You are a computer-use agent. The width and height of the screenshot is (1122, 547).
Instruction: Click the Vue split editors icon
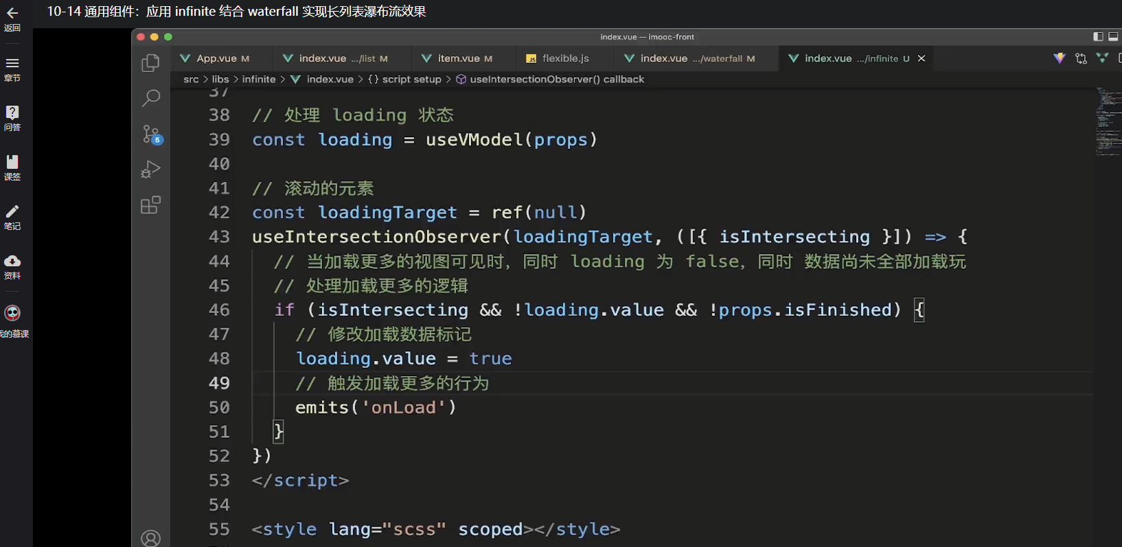pyautogui.click(x=1102, y=58)
